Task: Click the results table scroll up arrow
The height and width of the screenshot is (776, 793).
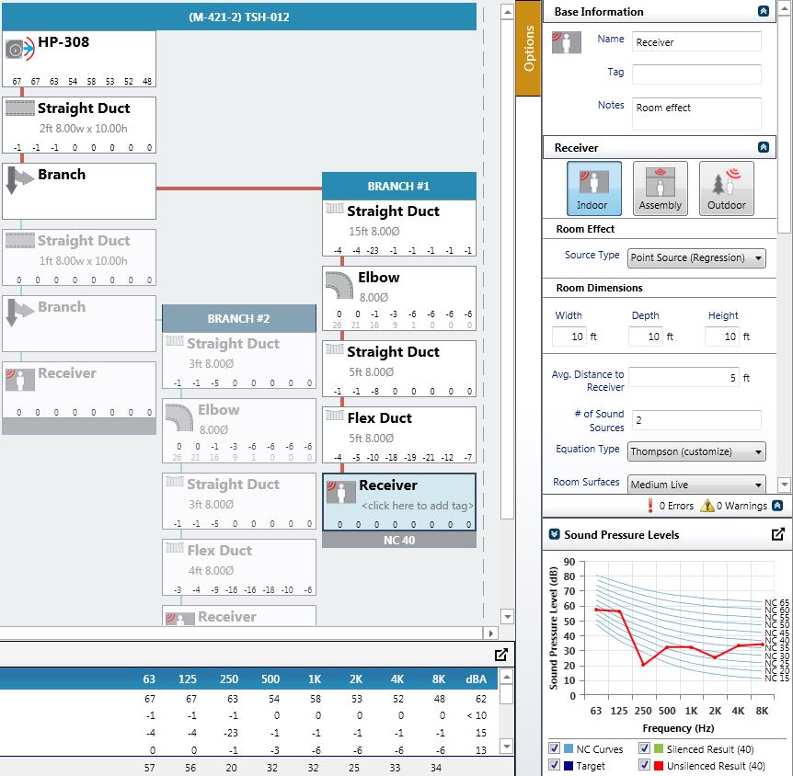Action: (506, 677)
